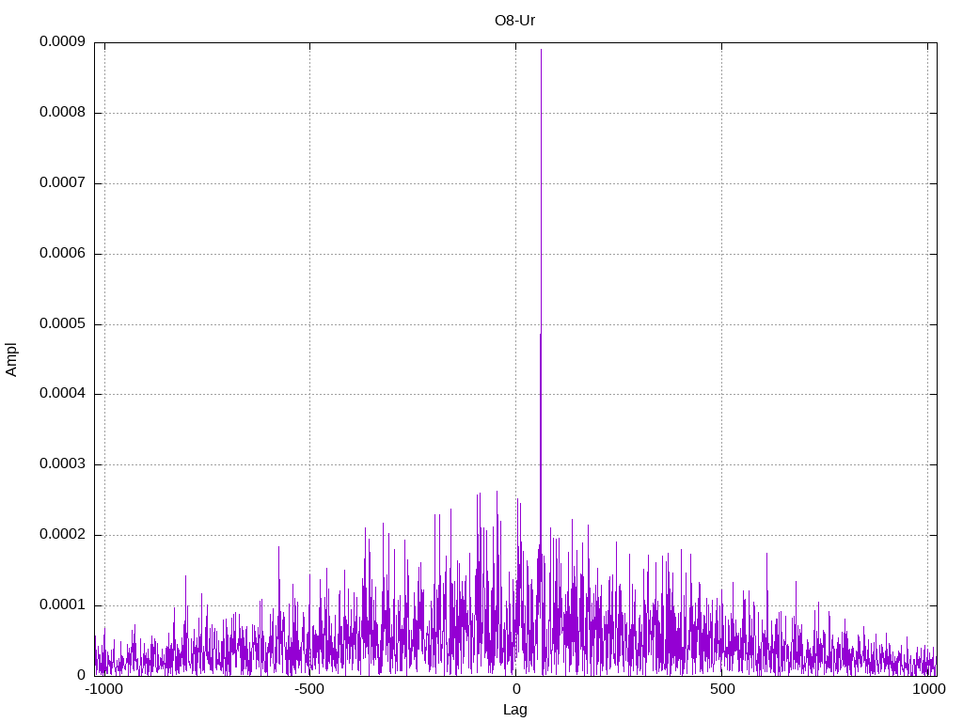Click the 0.0006 y-axis tick label
Viewport: 963px width, 722px height.
63,253
